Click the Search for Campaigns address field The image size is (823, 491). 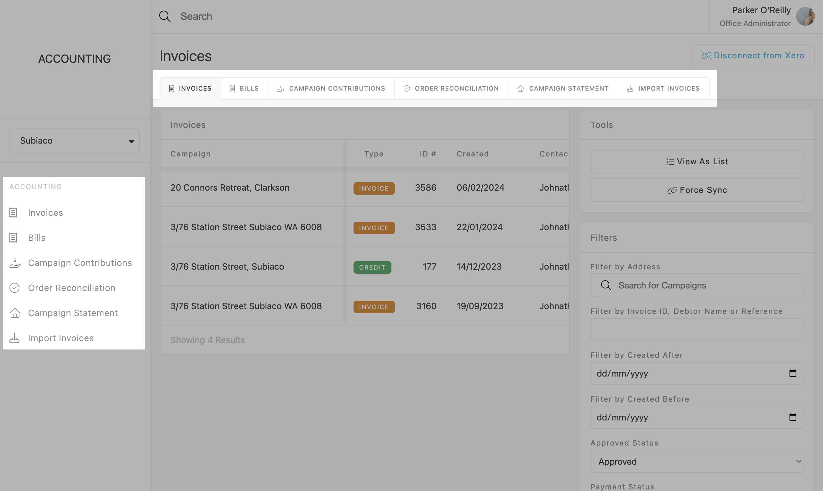(697, 285)
